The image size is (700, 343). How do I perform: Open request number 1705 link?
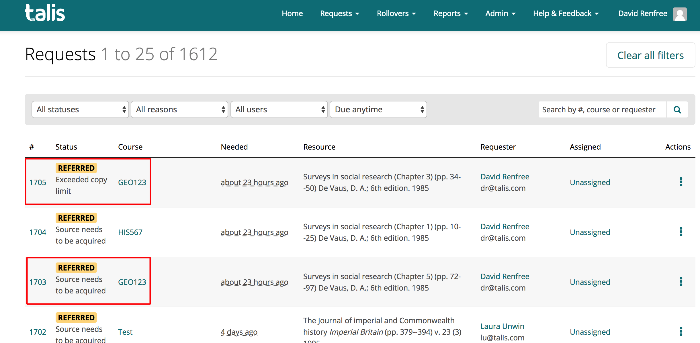(x=38, y=183)
